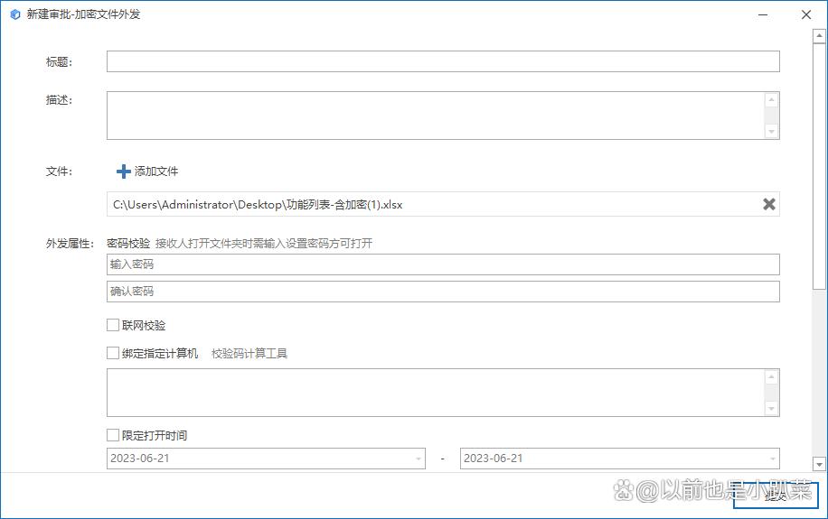Open the start date dropdown
This screenshot has width=828, height=519.
419,459
